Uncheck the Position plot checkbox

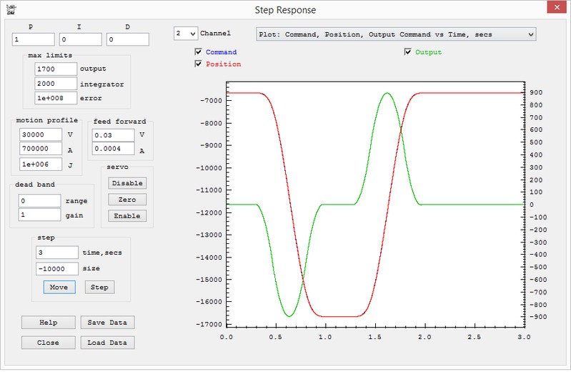[x=199, y=64]
